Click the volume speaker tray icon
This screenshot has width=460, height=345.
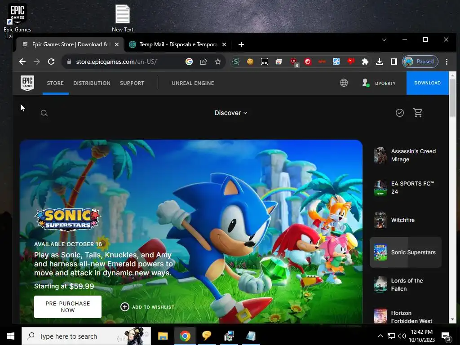[402, 336]
